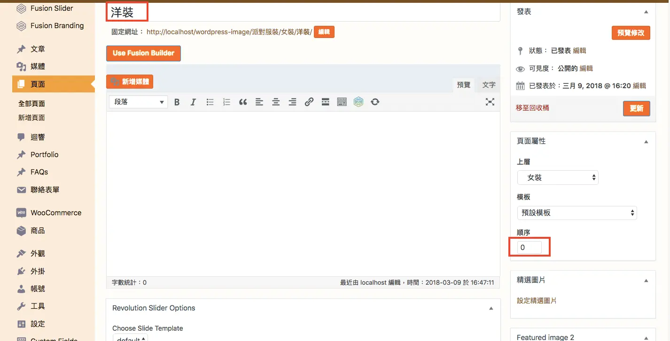
Task: Collapse the 精選圖片 panel
Action: click(646, 280)
